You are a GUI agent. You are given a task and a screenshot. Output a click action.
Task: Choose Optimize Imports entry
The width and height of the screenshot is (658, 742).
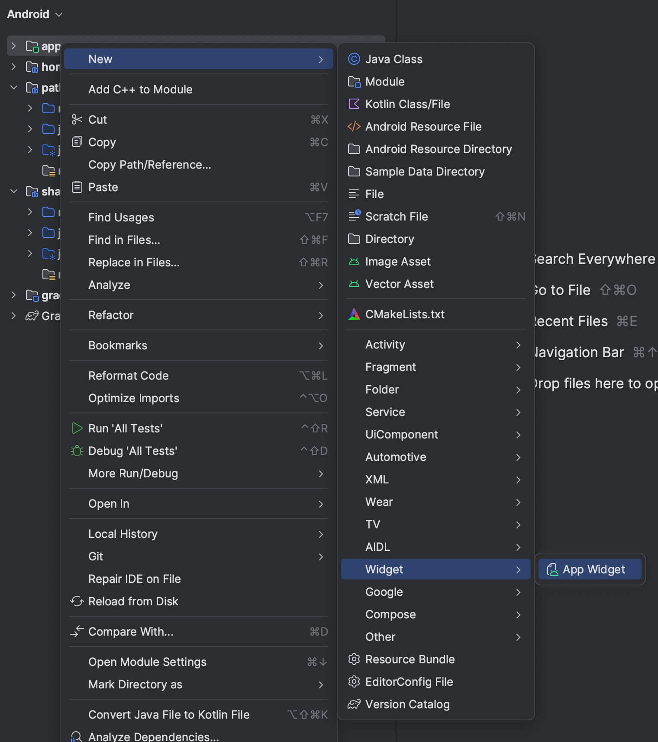(x=199, y=398)
